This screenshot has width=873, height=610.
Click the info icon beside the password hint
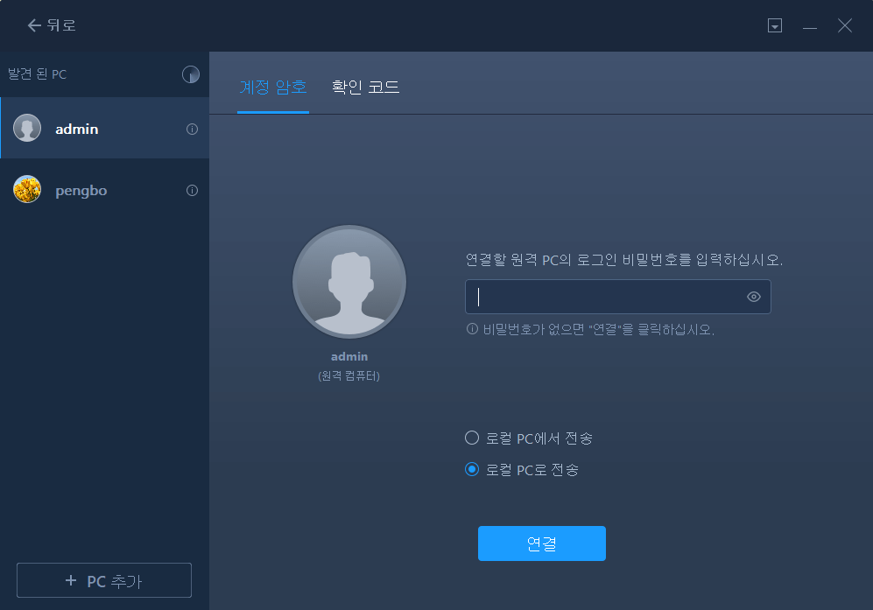[472, 329]
